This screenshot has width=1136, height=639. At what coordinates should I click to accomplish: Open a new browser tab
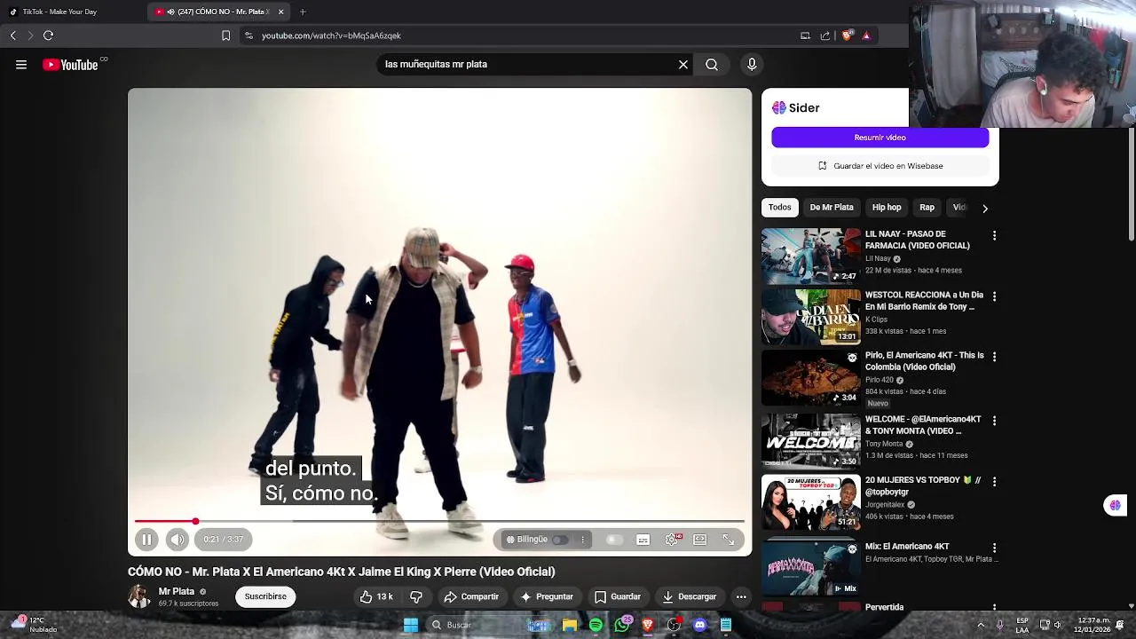pyautogui.click(x=303, y=12)
